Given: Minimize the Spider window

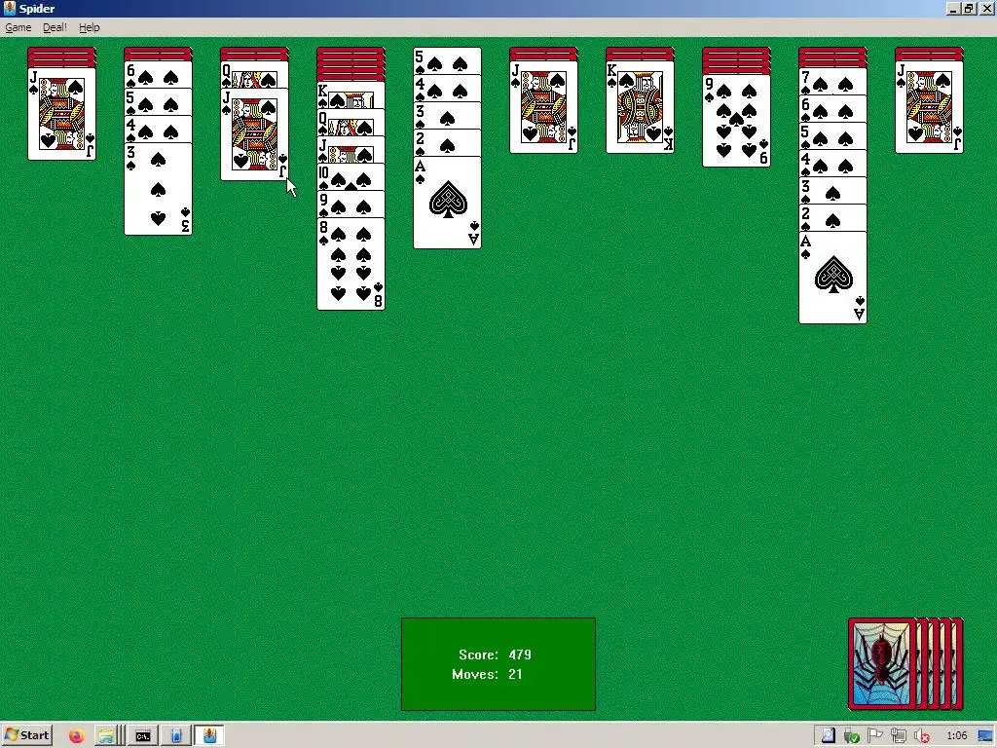Looking at the screenshot, I should click(952, 8).
